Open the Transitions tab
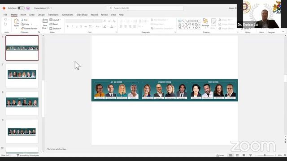This screenshot has height=161, width=287. click(x=53, y=15)
